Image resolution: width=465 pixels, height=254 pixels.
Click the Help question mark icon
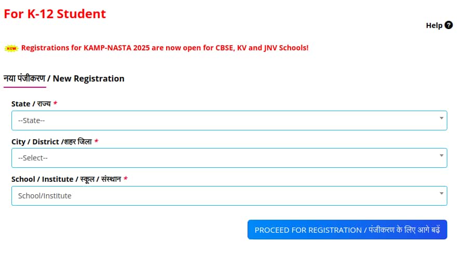coord(449,25)
